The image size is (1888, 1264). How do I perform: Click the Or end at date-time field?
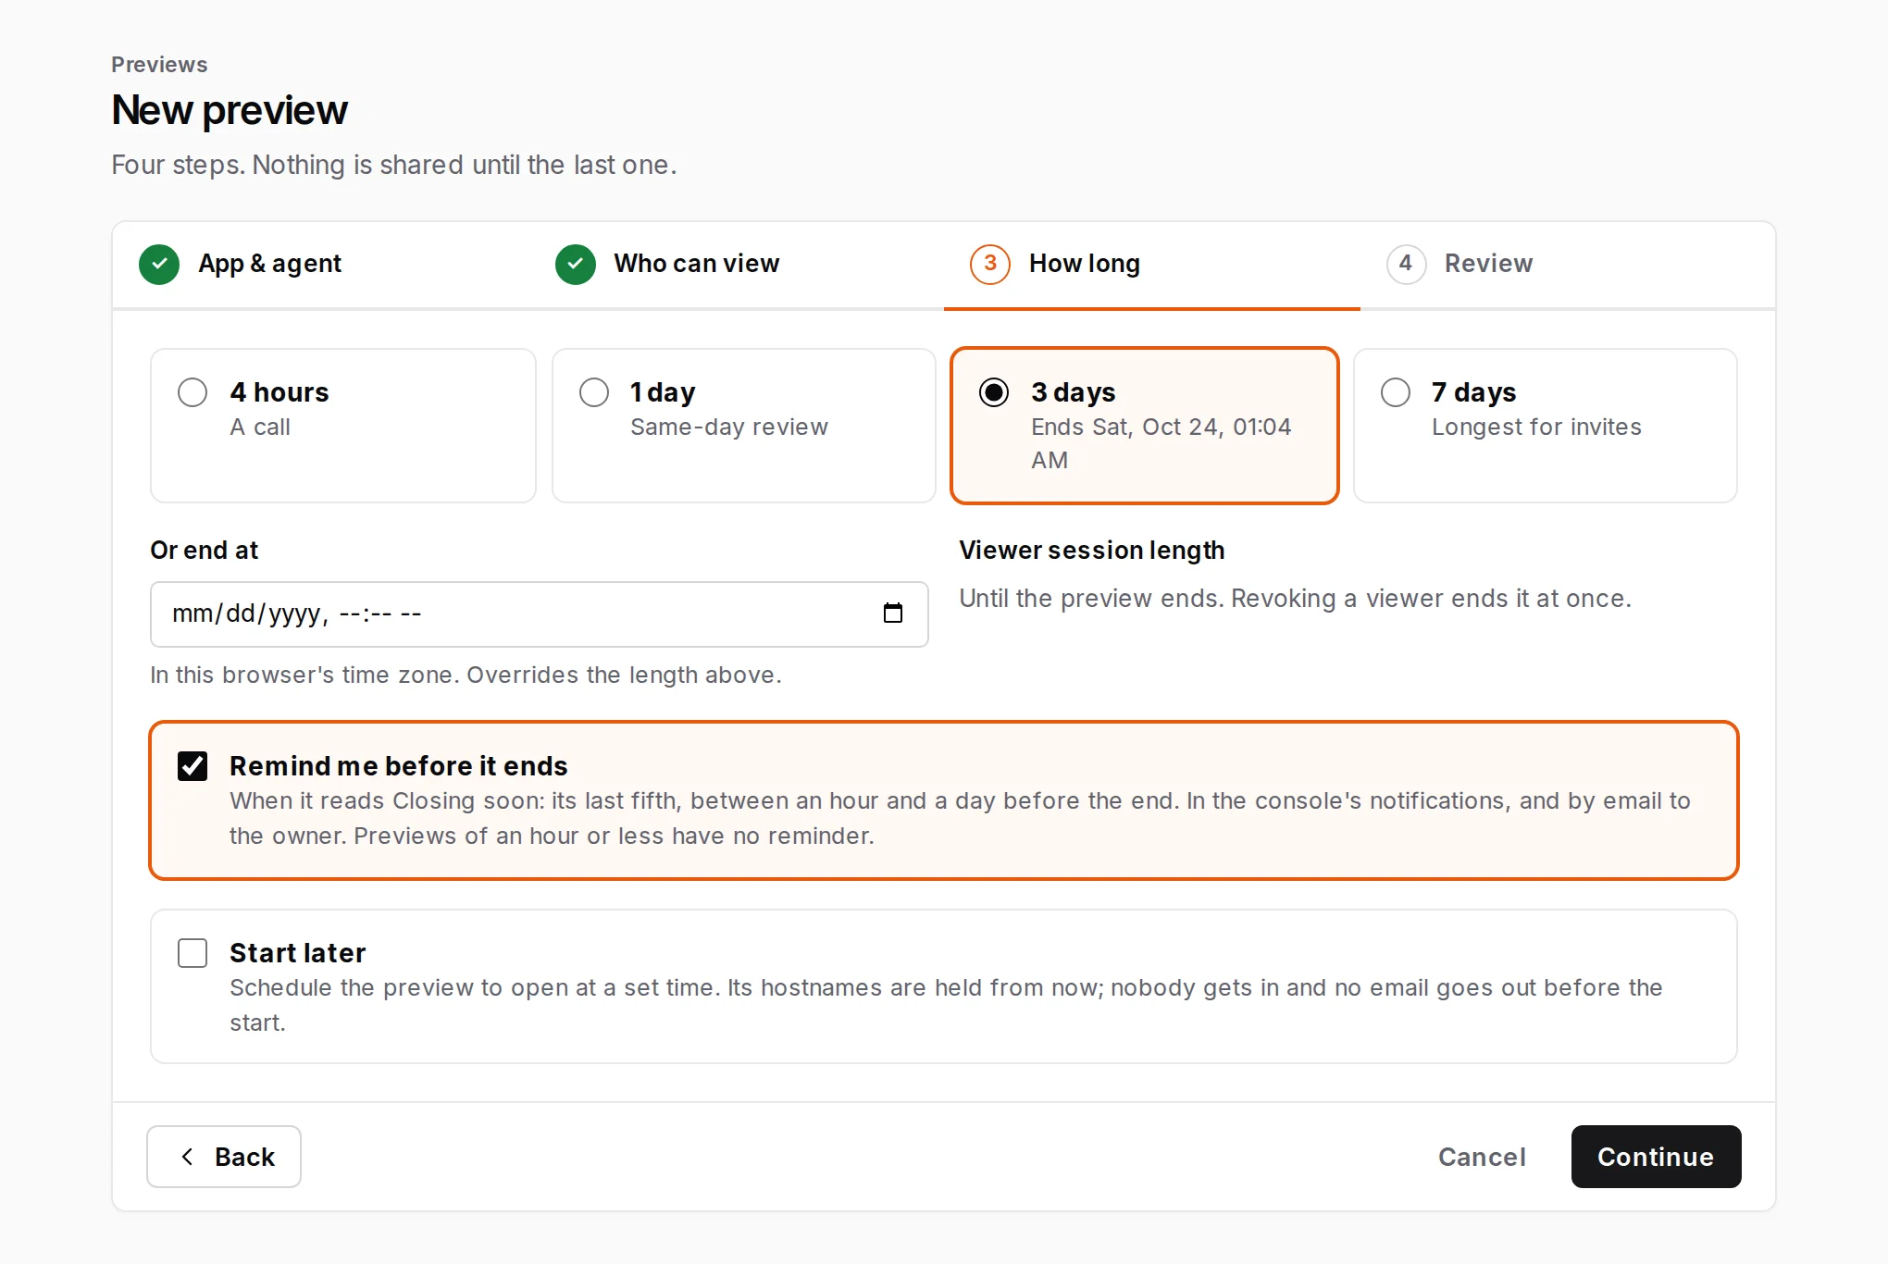(x=539, y=614)
